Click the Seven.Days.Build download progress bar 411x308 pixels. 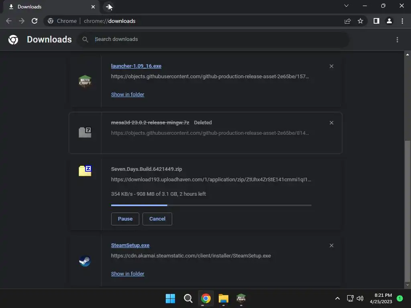(211, 205)
